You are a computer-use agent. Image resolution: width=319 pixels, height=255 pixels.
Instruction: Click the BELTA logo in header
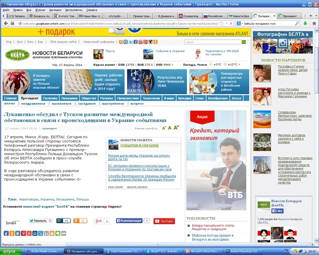click(17, 55)
